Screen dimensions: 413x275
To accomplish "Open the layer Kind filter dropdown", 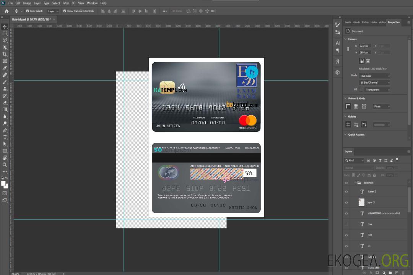I will [x=354, y=160].
